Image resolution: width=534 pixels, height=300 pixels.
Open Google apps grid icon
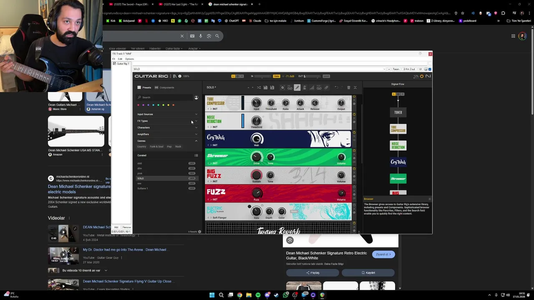pyautogui.click(x=513, y=36)
